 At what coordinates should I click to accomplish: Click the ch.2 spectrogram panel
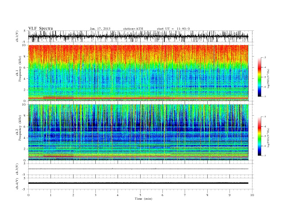coord(138,132)
